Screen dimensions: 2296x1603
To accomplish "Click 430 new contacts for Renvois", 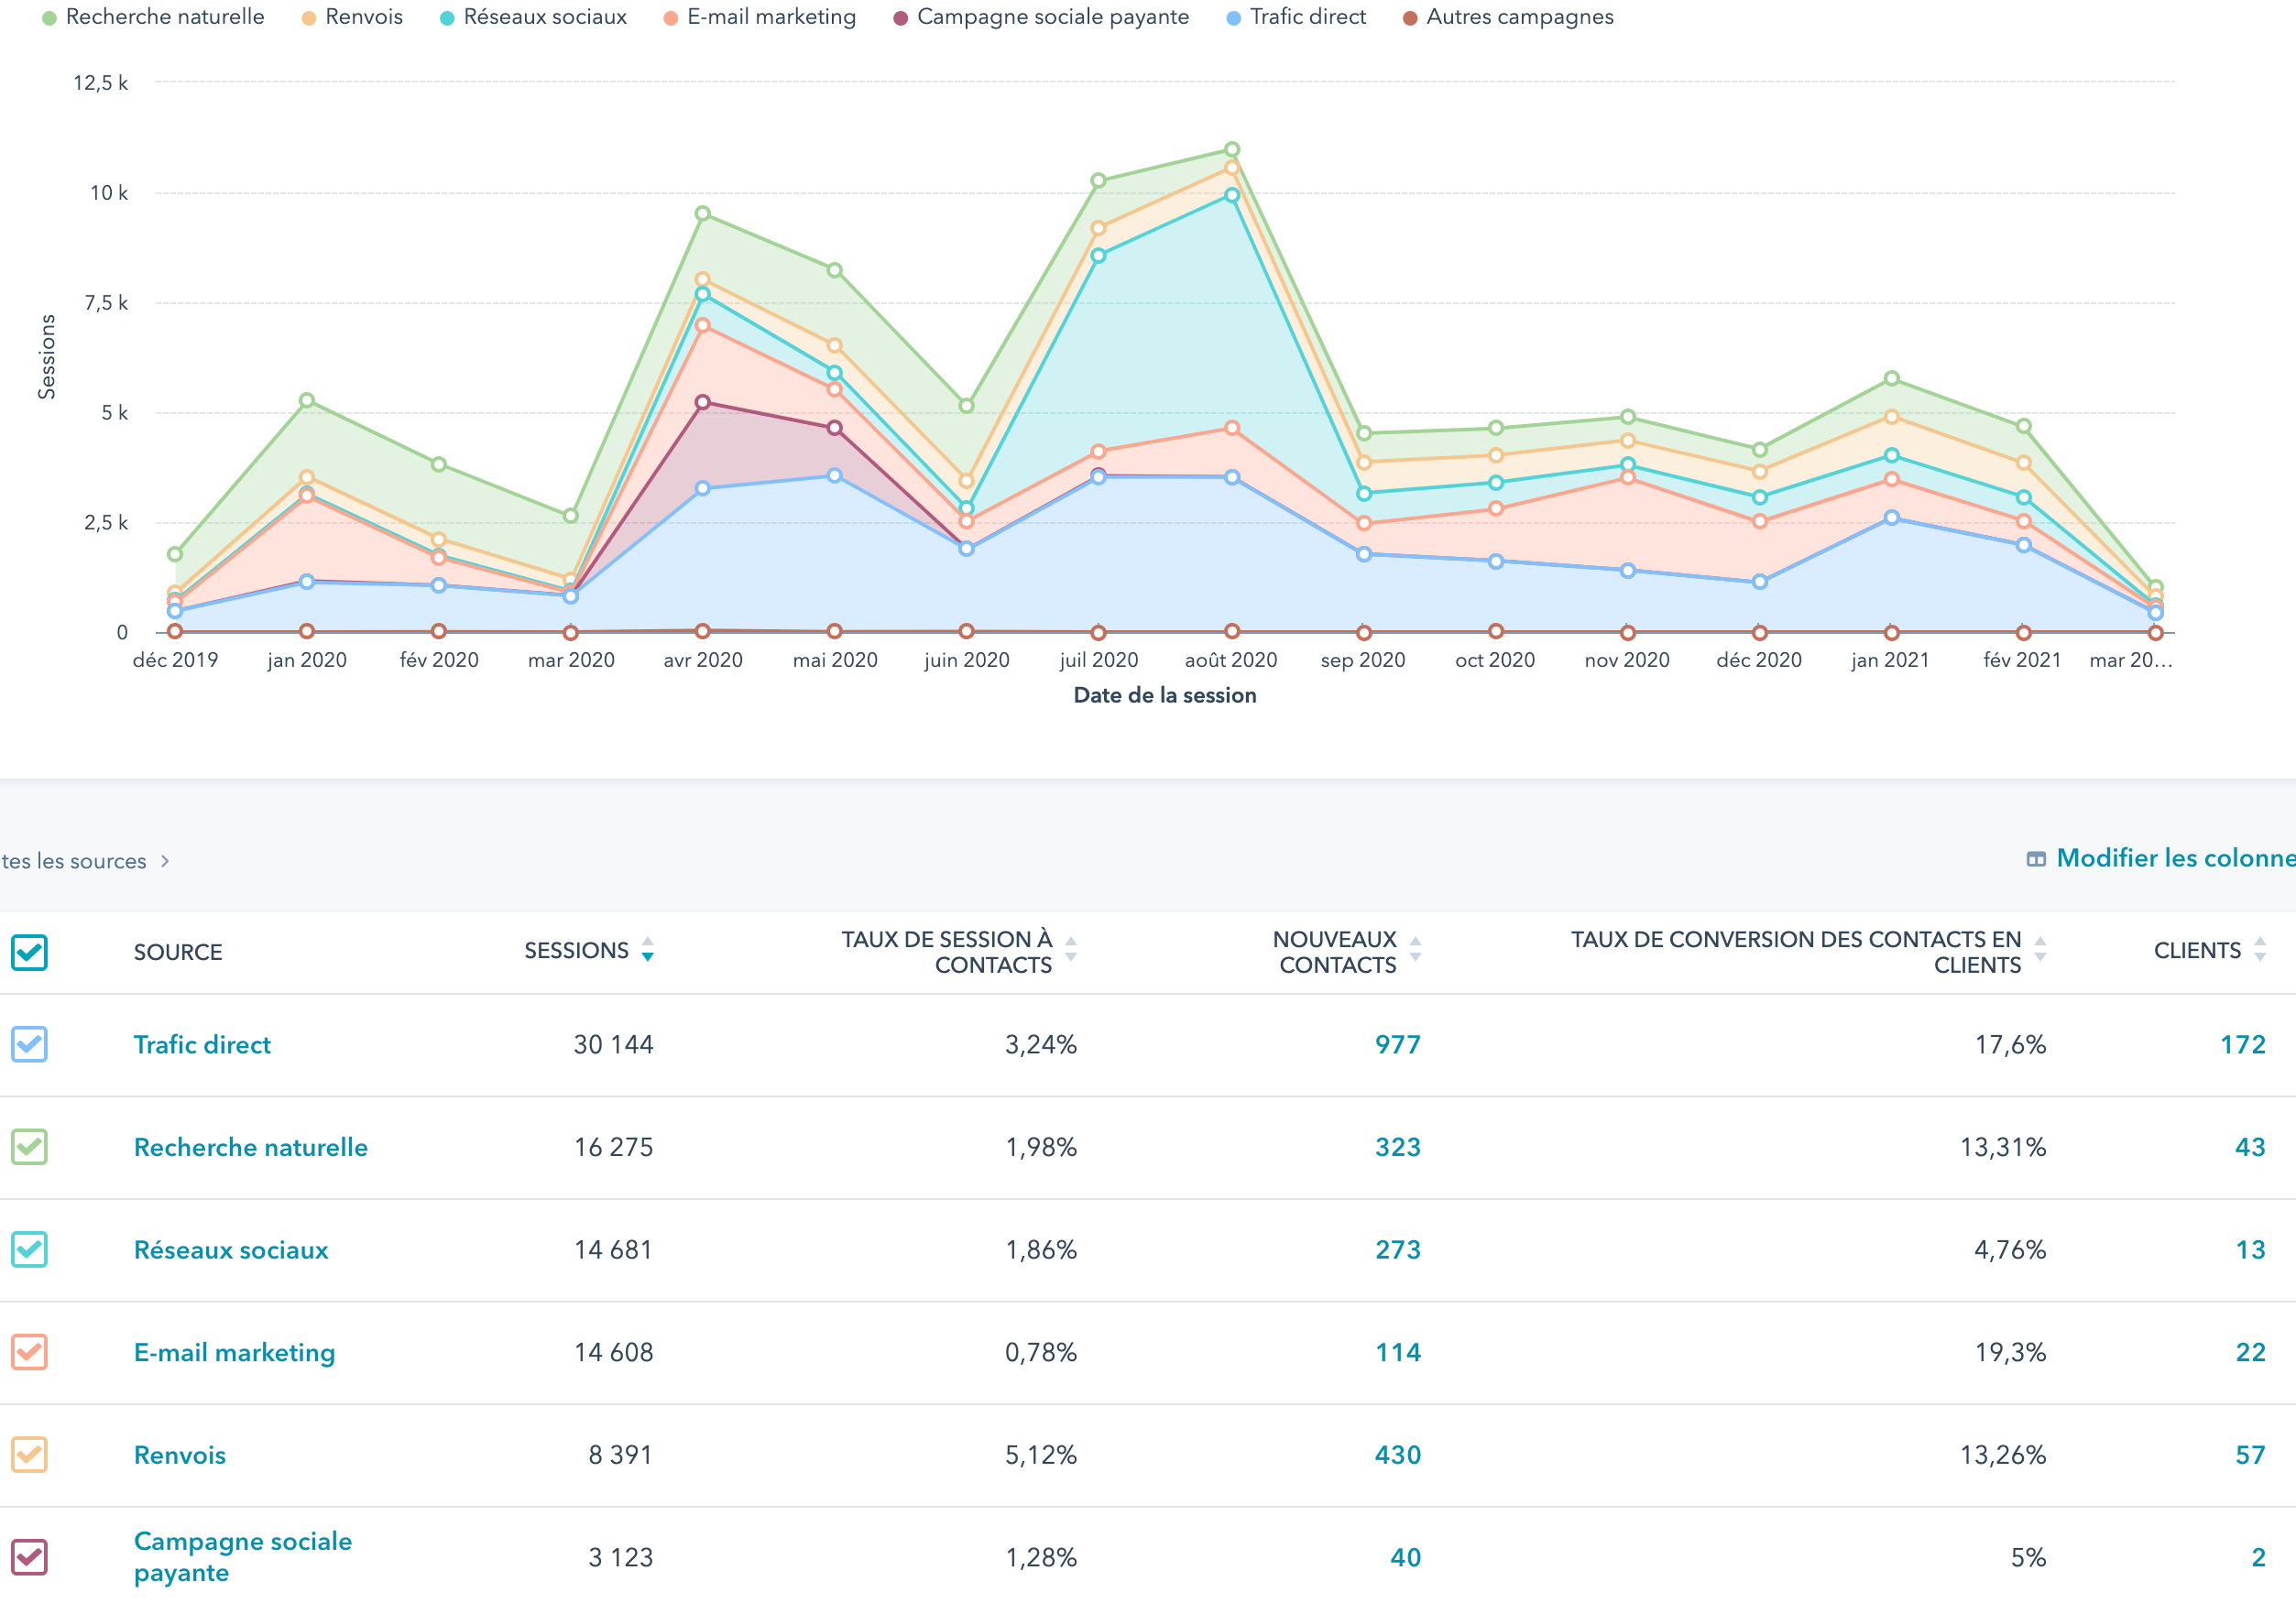I will (x=1398, y=1454).
